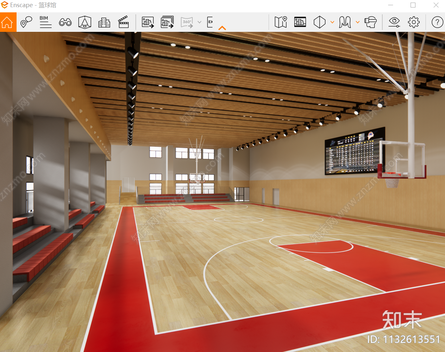Enable the VR headset icon

pos(370,22)
